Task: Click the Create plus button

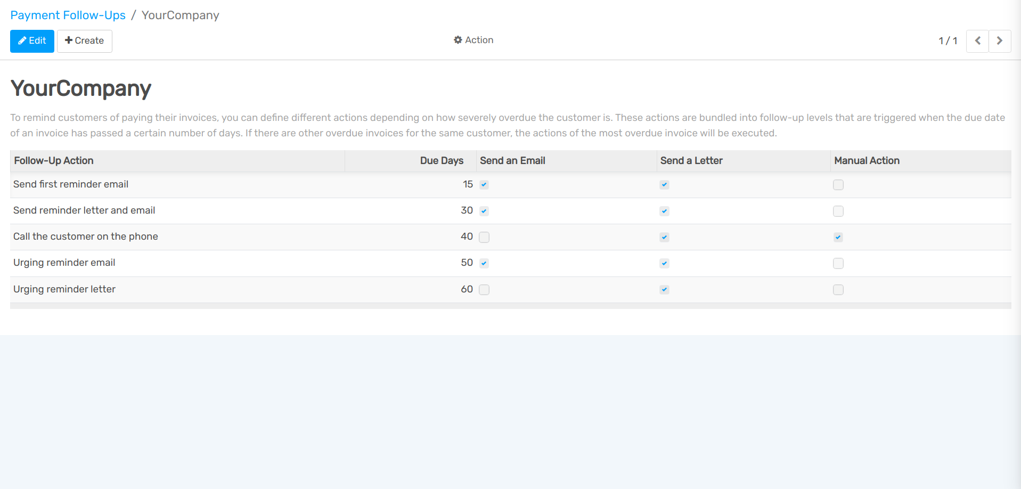Action: click(x=85, y=41)
